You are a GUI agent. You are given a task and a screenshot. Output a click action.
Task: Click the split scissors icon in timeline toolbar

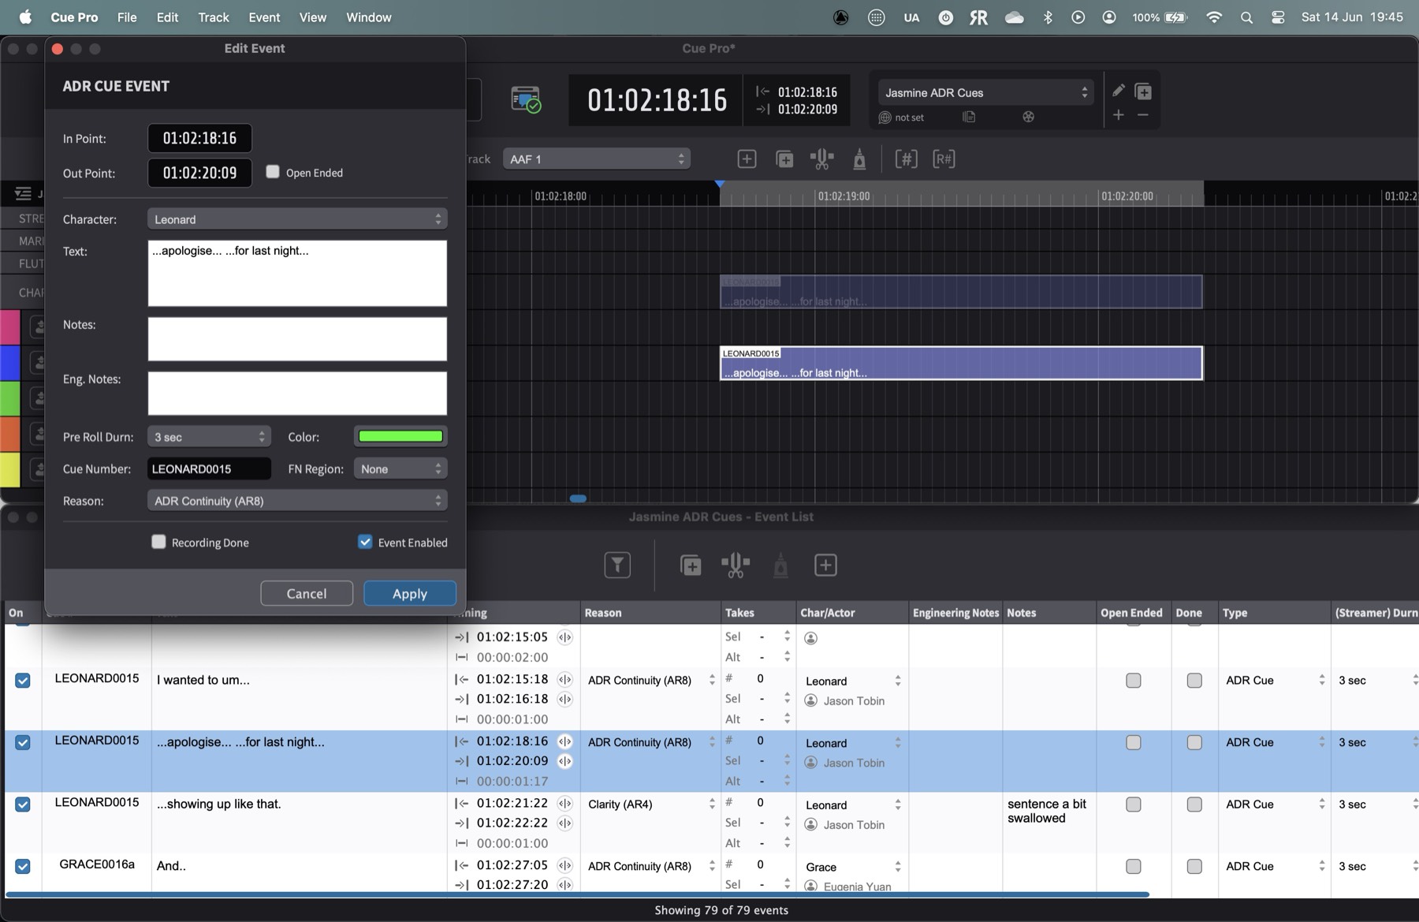821,159
